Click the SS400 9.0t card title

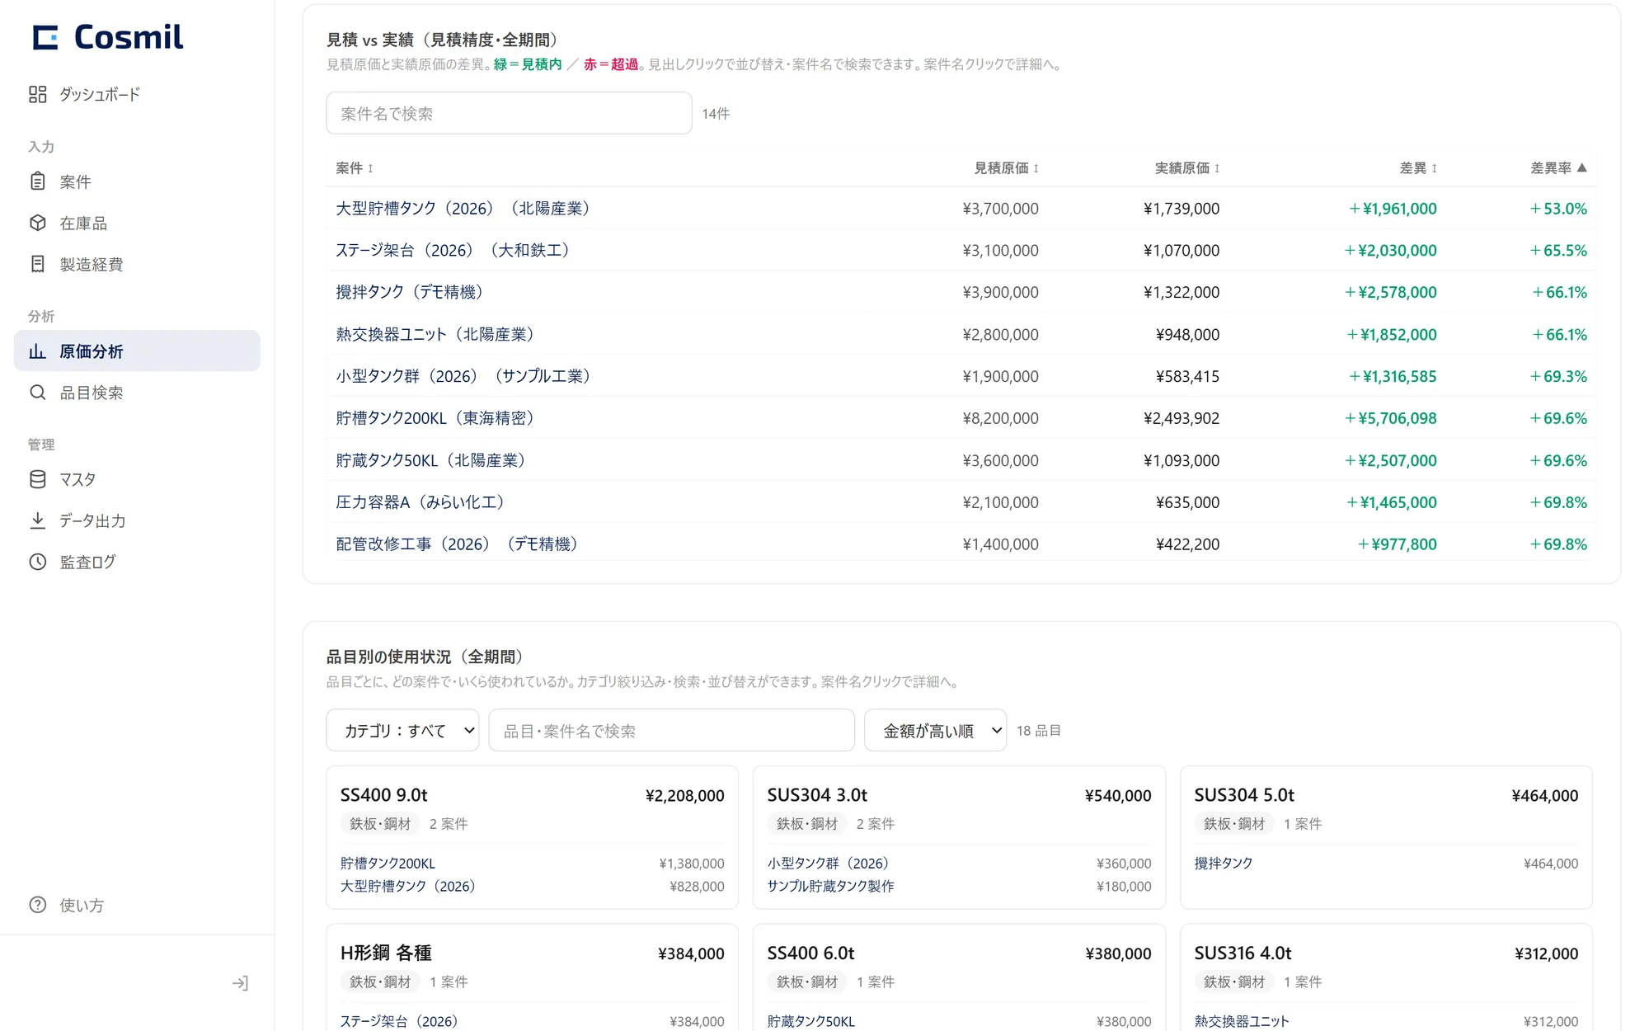[384, 795]
